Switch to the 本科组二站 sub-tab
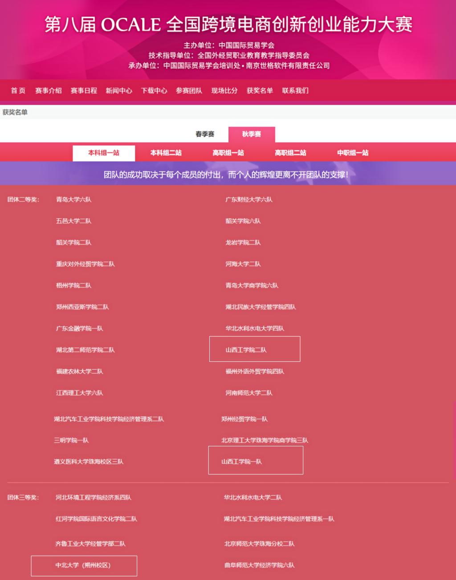 pos(166,153)
